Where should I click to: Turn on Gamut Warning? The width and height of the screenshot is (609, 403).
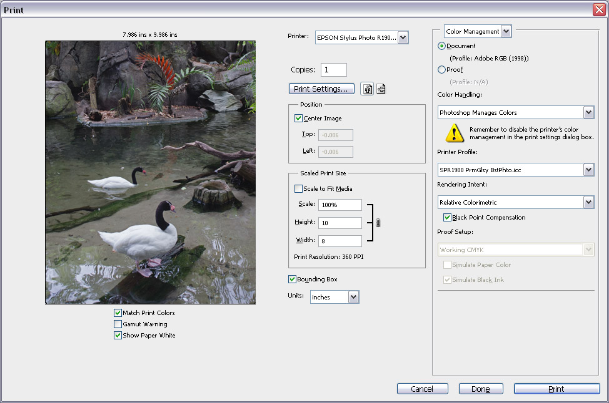118,324
